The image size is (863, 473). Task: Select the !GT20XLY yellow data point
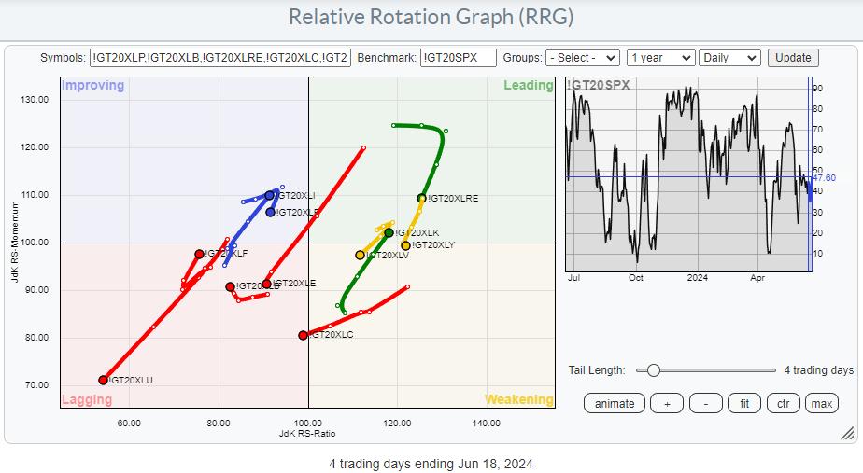click(405, 245)
